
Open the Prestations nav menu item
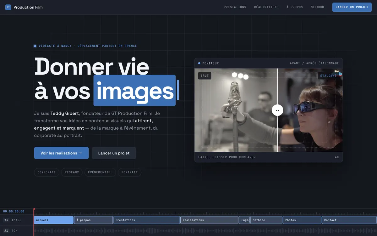click(235, 7)
